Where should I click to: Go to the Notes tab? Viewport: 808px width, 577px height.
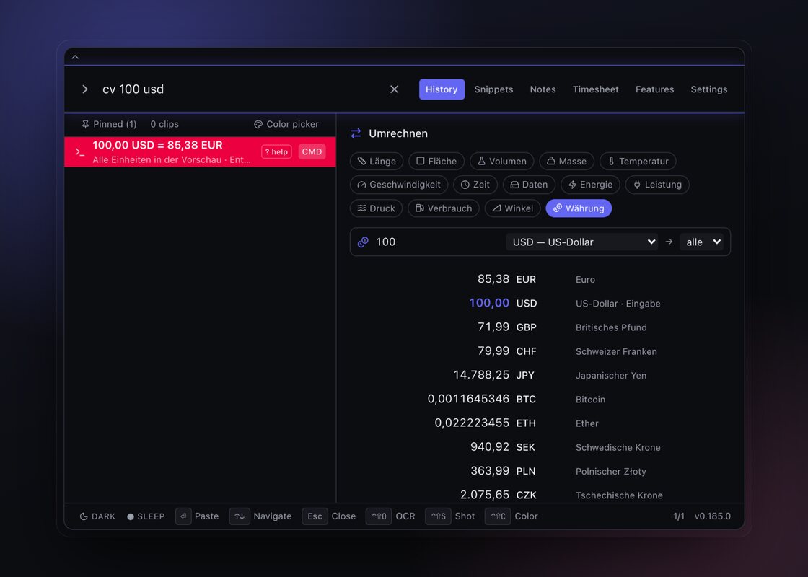(x=543, y=89)
